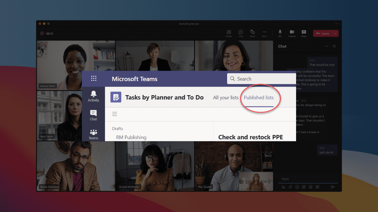Open the People panel in the meeting
Screen dimensions: 378x212
[229, 33]
